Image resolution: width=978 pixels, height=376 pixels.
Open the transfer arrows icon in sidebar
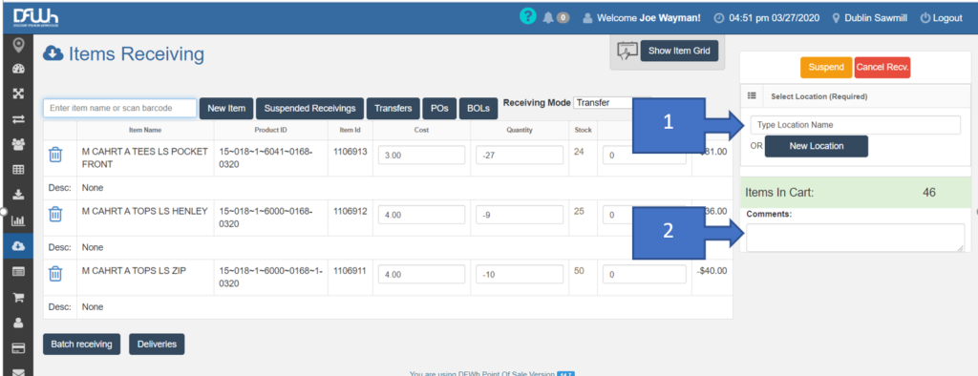coord(18,119)
